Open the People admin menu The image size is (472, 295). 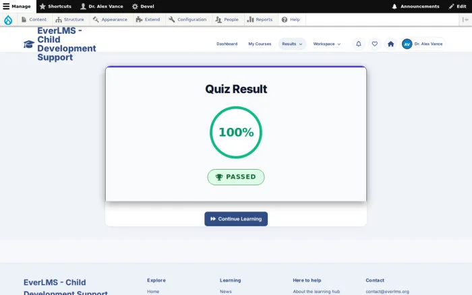227,20
